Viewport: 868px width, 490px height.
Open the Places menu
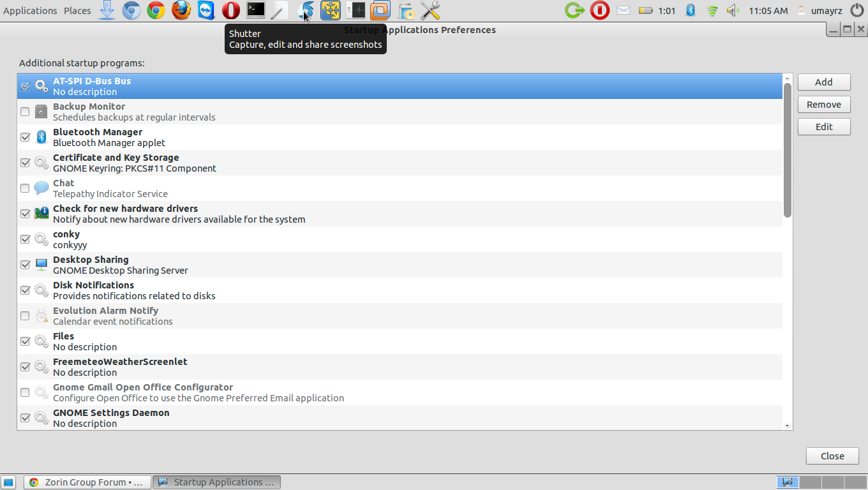[77, 11]
